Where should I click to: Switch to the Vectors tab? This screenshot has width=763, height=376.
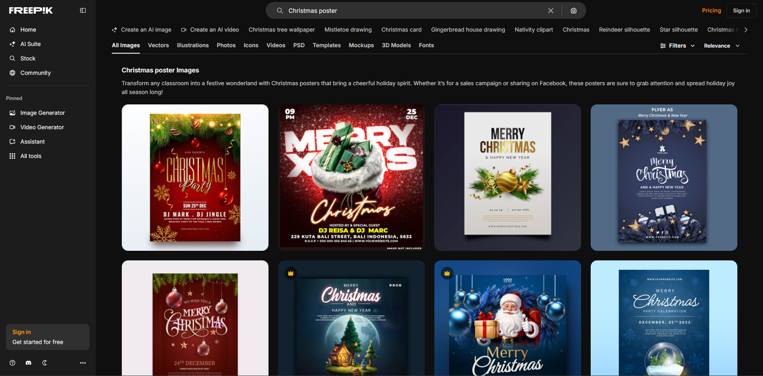159,45
